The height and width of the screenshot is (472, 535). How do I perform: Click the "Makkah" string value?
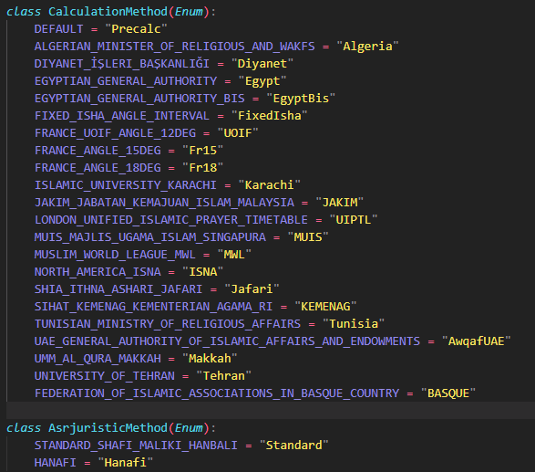click(x=210, y=359)
